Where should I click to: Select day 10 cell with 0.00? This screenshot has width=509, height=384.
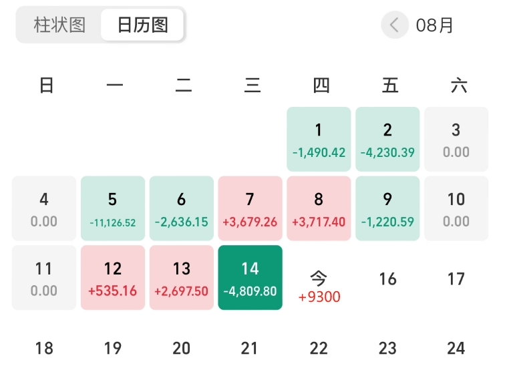(x=456, y=208)
